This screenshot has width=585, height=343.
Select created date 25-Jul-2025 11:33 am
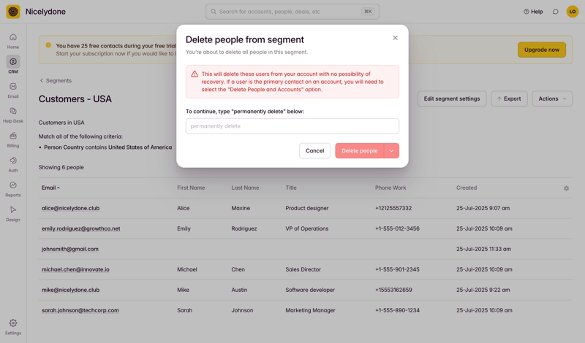coord(483,249)
